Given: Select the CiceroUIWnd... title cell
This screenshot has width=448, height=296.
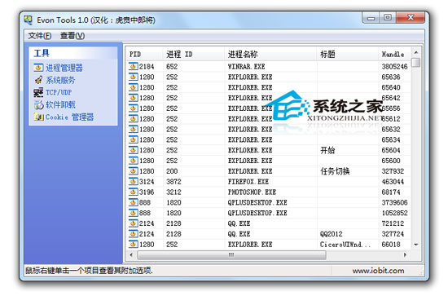Looking at the screenshot, I should (345, 245).
